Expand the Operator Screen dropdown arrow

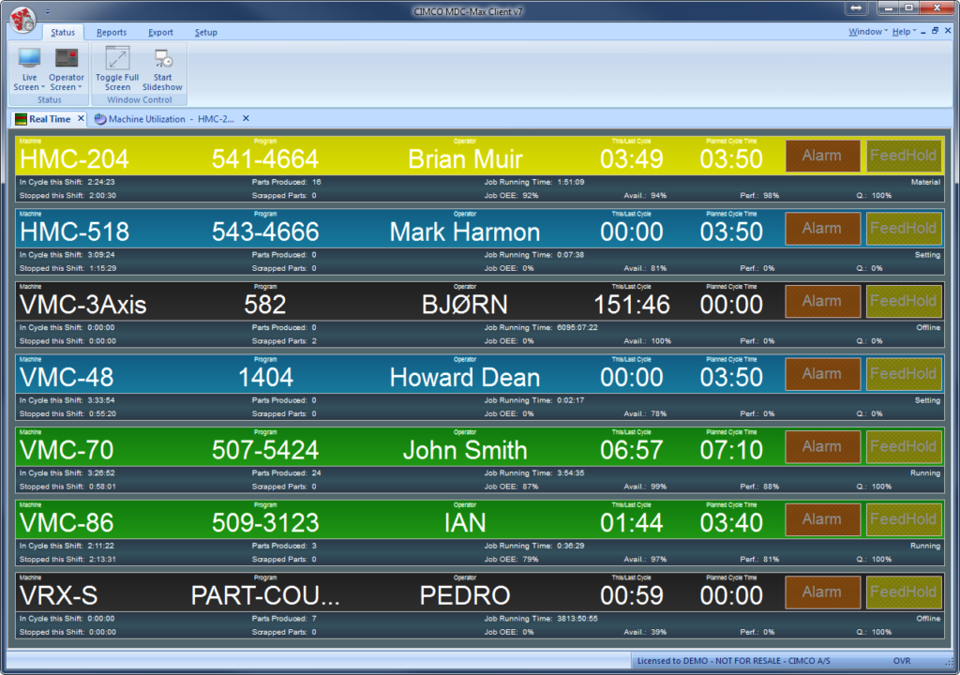80,87
